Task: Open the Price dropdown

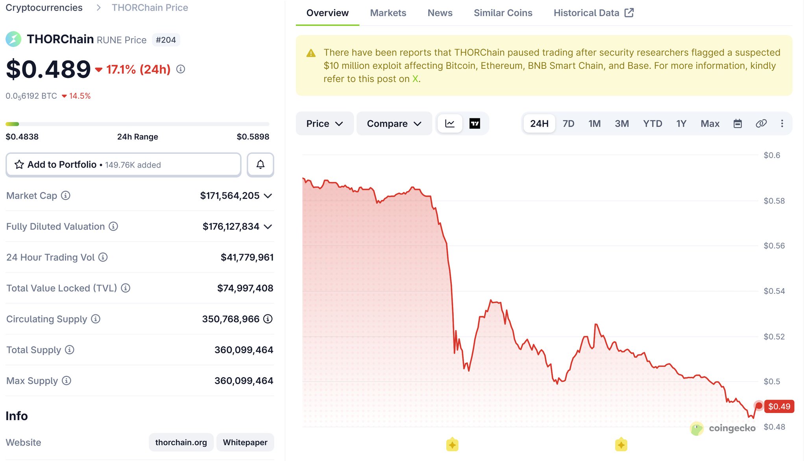Action: 325,124
